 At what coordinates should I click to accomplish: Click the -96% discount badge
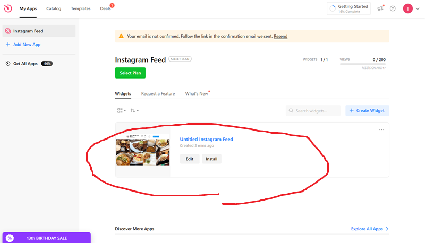47,64
